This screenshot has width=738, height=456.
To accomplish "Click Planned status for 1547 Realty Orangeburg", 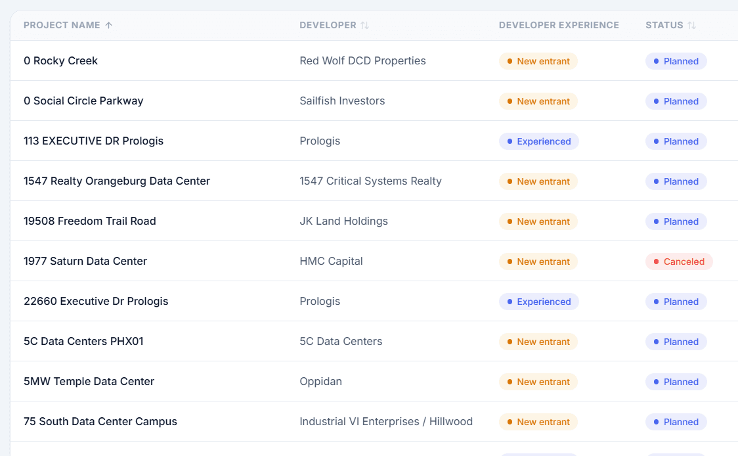I will click(x=676, y=181).
